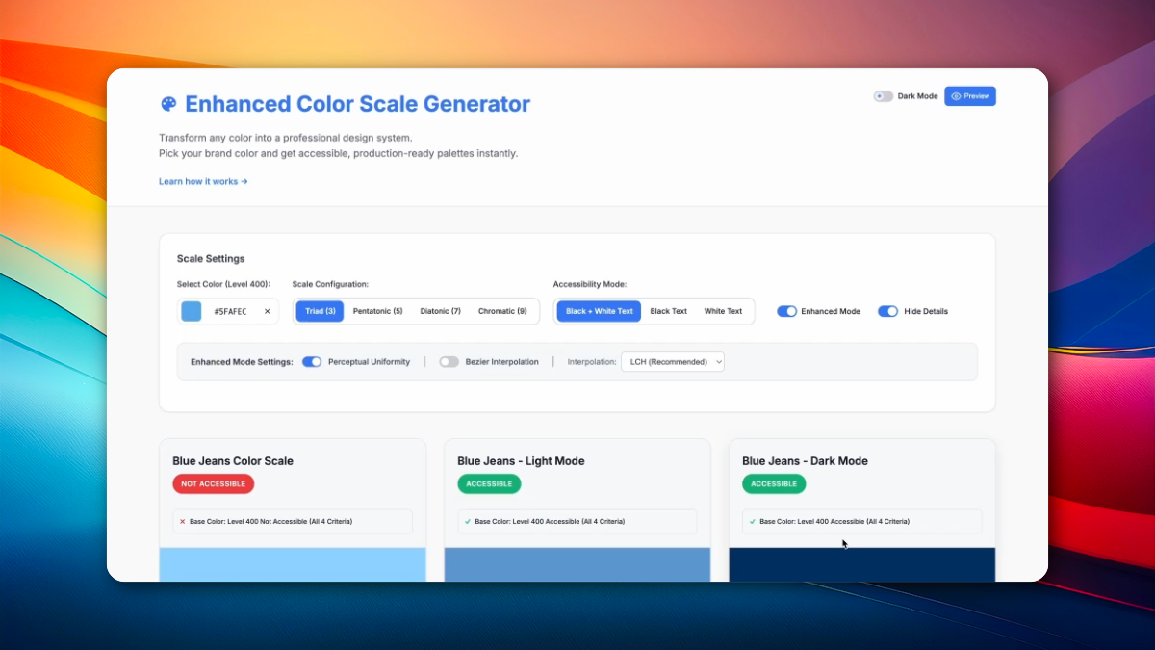Switch to Chromatic (9) configuration
Image resolution: width=1155 pixels, height=650 pixels.
pos(503,311)
